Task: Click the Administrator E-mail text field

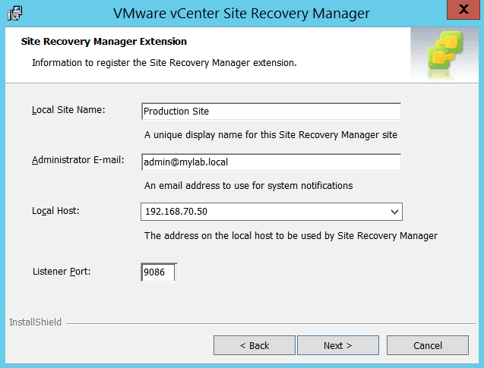Action: click(270, 162)
